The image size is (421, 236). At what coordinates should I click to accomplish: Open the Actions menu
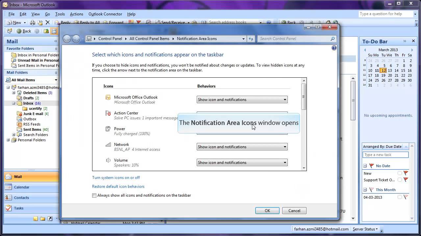click(76, 14)
